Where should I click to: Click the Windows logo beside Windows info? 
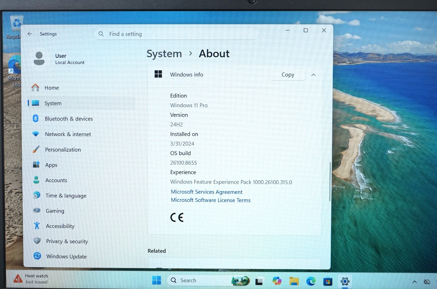pos(158,74)
